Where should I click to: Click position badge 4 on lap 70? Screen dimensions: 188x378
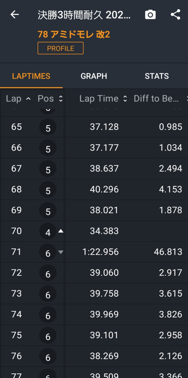tap(48, 231)
